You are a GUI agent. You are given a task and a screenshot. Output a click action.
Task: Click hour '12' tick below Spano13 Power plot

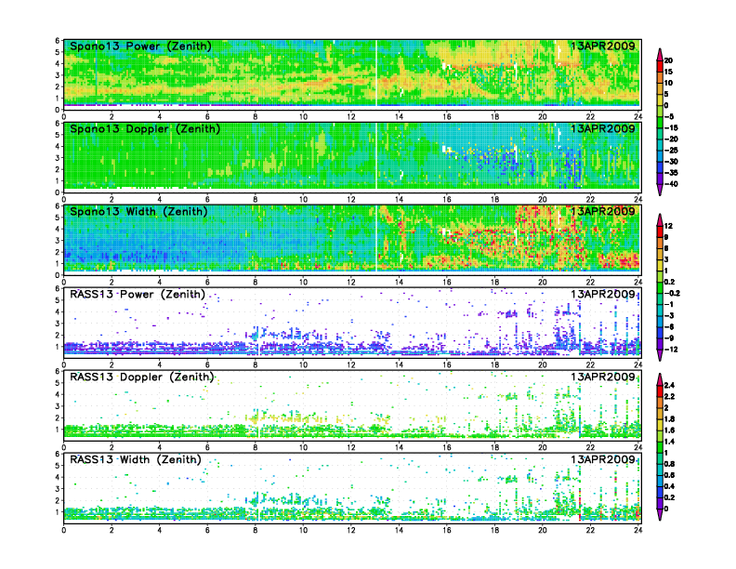pyautogui.click(x=351, y=117)
